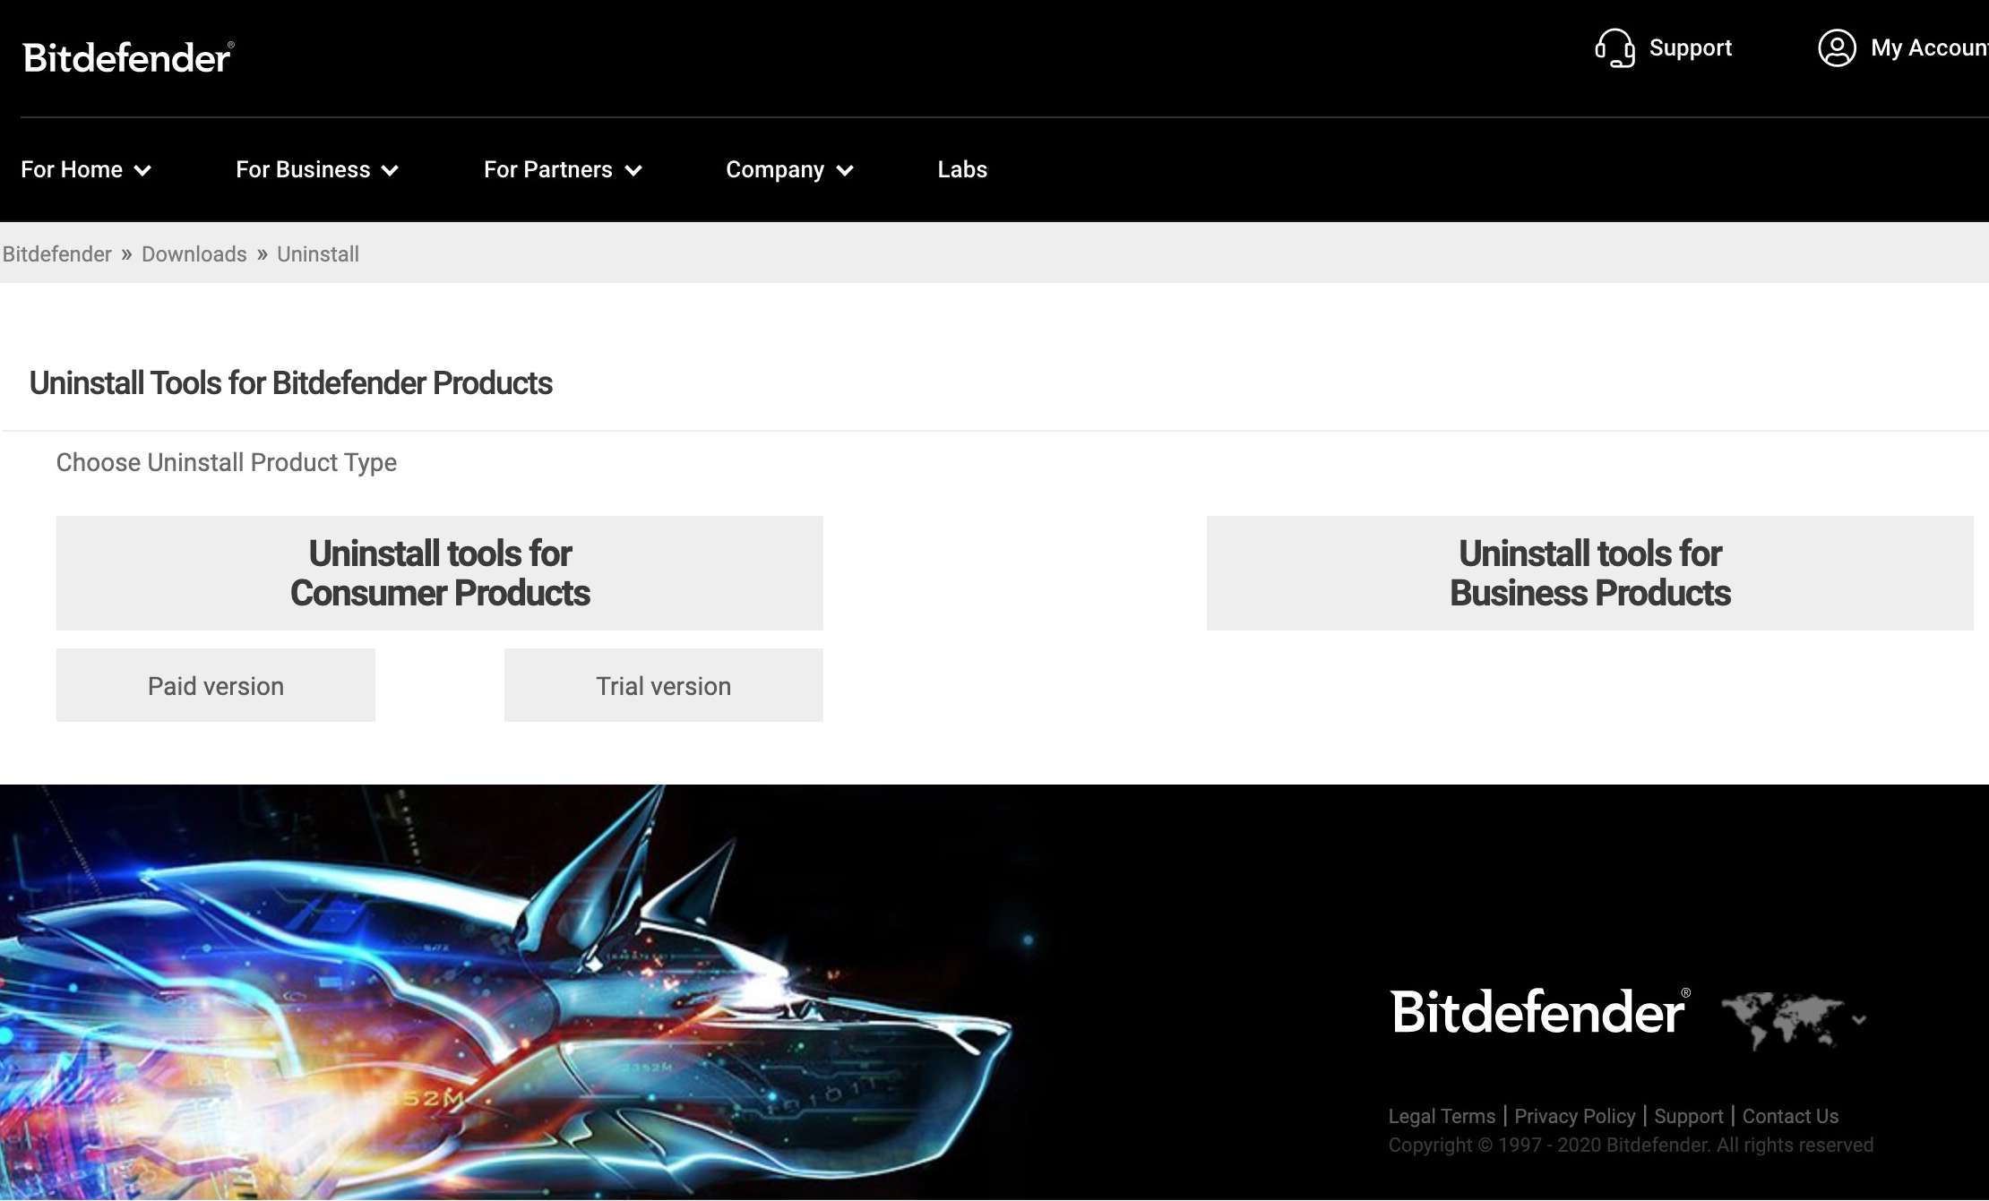Image resolution: width=1989 pixels, height=1201 pixels.
Task: Click the 'Uninstall Tools for Bitdefender Products' heading
Action: pos(291,383)
